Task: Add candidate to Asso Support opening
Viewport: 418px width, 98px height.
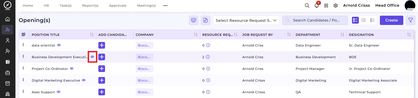Action: 102,92
